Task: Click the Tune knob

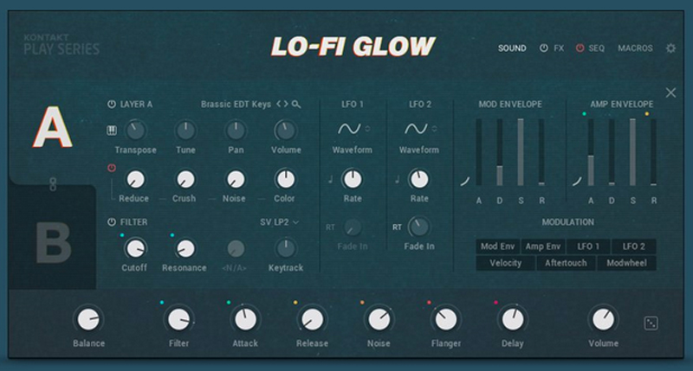Action: 185,130
